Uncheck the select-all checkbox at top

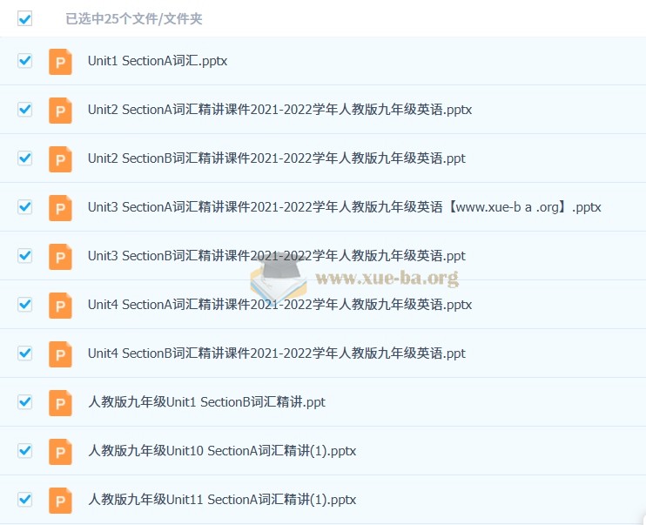[x=24, y=18]
